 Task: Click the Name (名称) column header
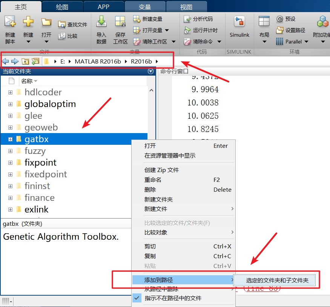tap(83, 81)
